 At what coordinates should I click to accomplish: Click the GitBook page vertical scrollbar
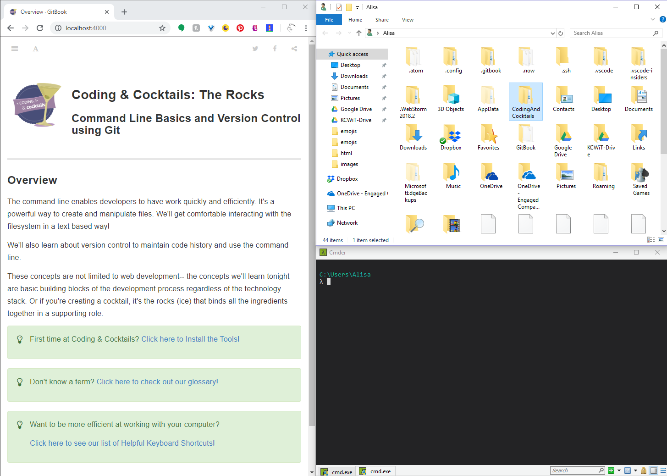tap(312, 235)
